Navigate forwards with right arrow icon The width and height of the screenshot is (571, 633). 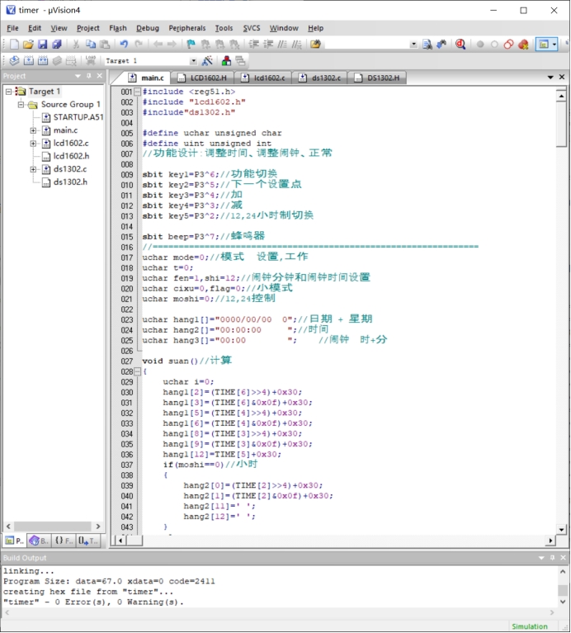pos(172,44)
